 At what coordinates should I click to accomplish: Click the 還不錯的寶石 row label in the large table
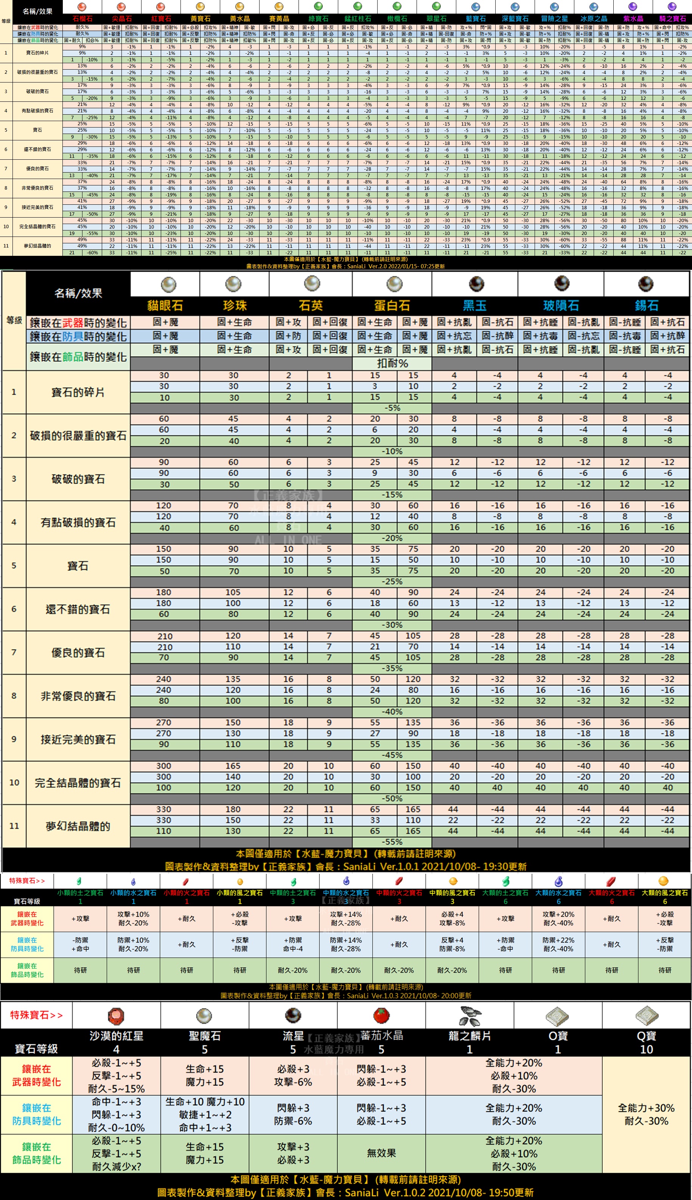pos(78,610)
